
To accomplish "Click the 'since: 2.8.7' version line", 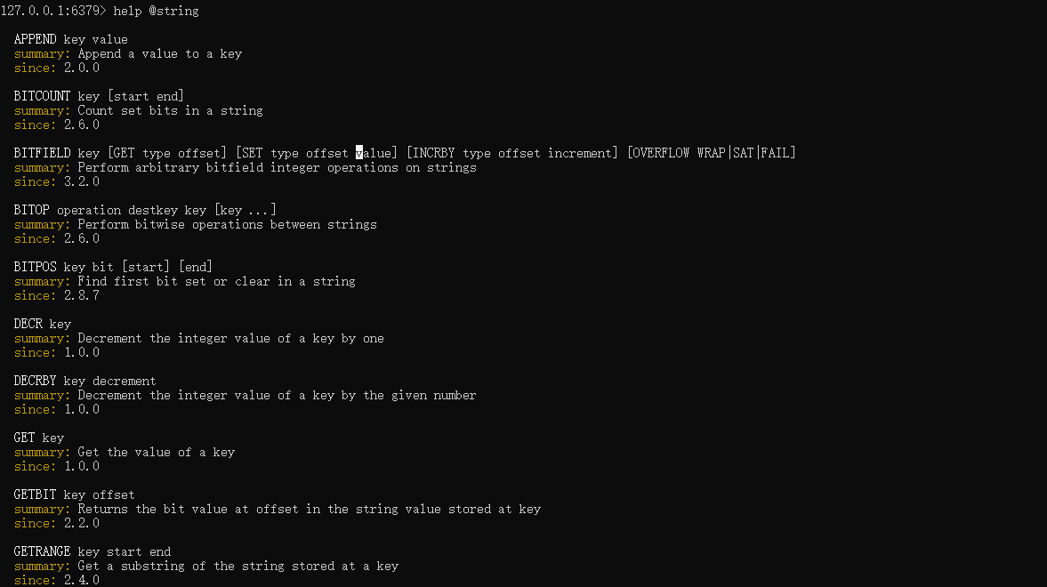I will pos(57,295).
